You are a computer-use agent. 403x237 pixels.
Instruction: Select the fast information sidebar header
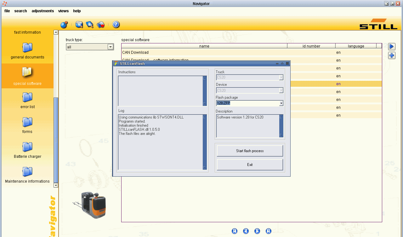(27, 32)
